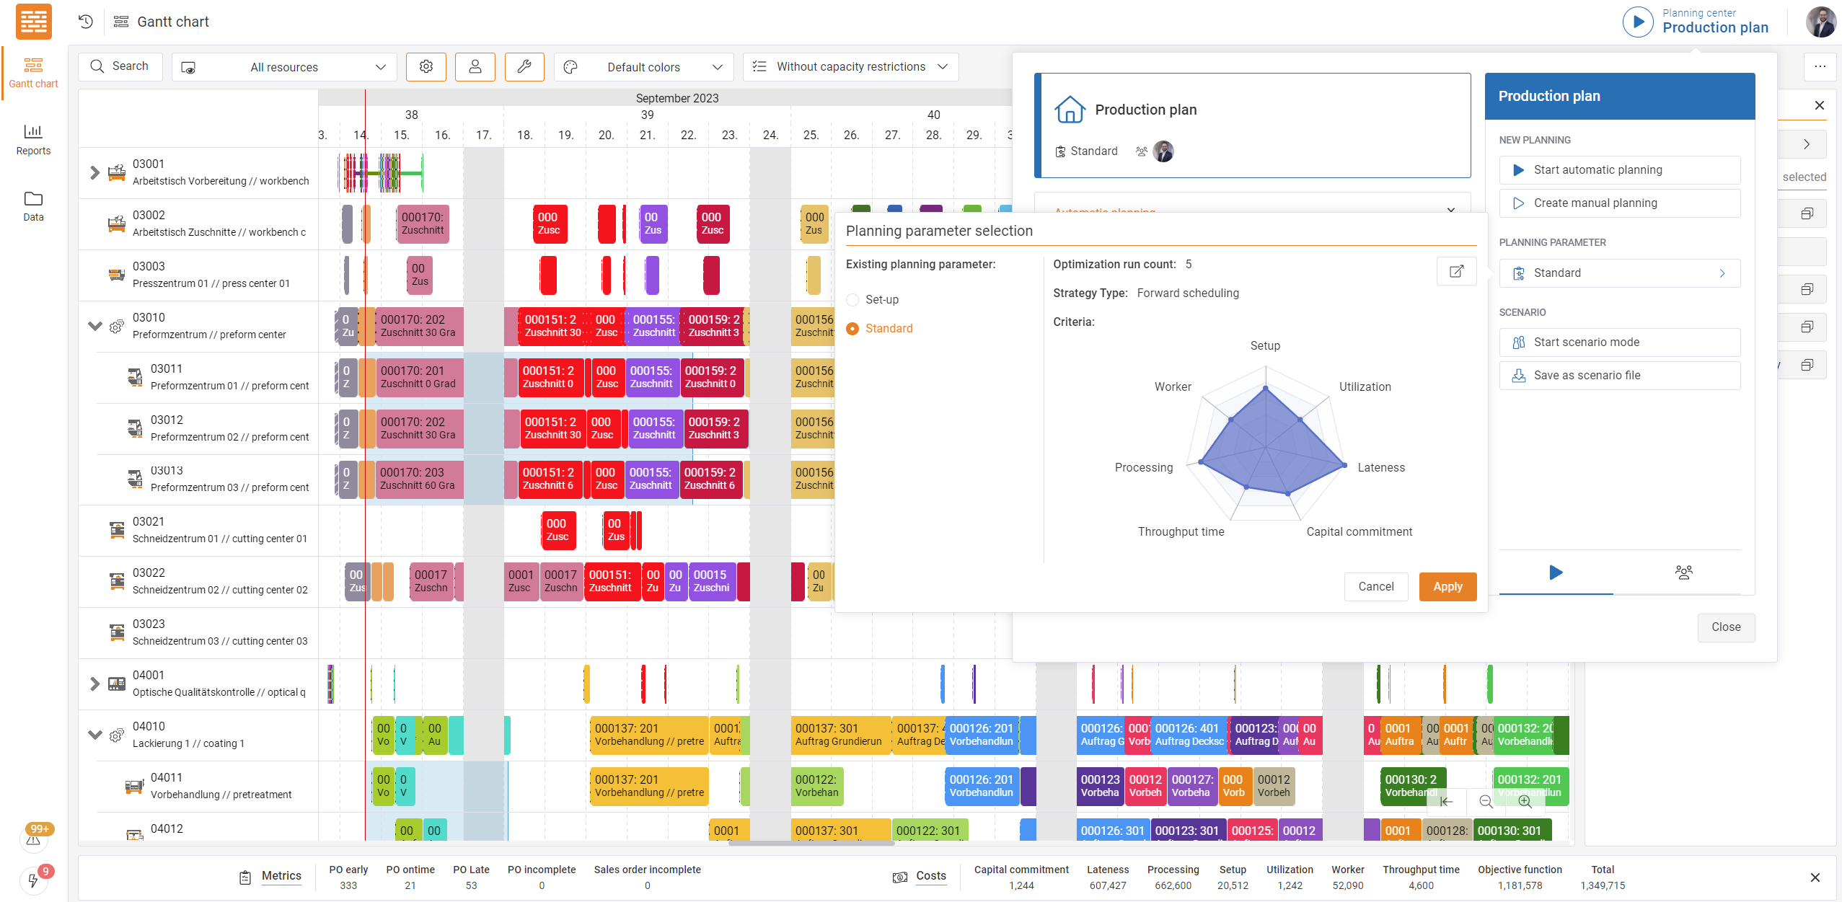
Task: Click zoom in magnifier on Gantt
Action: (1525, 802)
